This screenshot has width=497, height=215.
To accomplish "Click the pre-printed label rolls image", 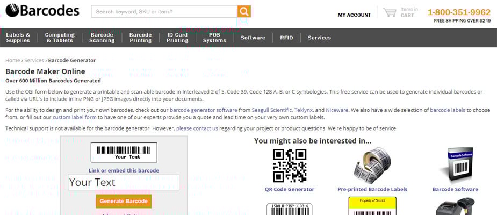I will point(372,166).
